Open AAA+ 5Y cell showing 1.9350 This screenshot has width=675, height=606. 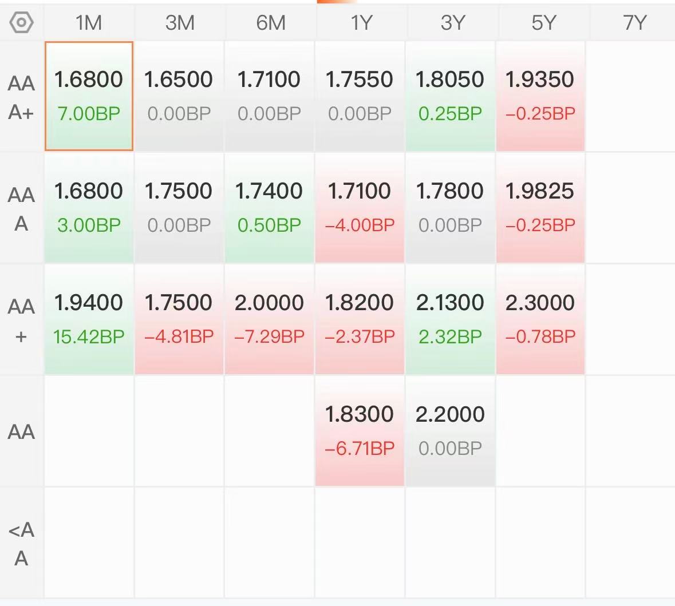[x=540, y=96]
